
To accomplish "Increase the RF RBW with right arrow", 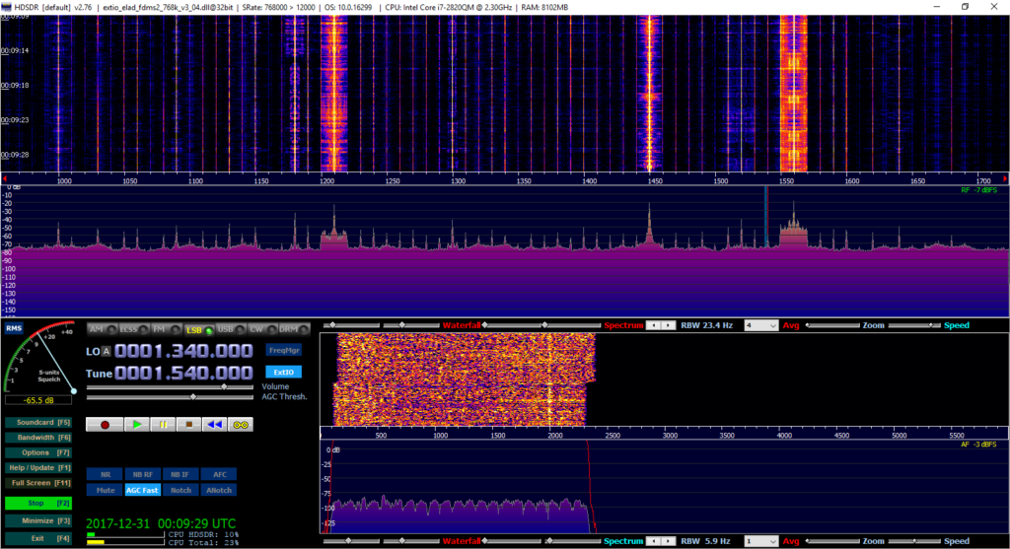I will pos(669,325).
